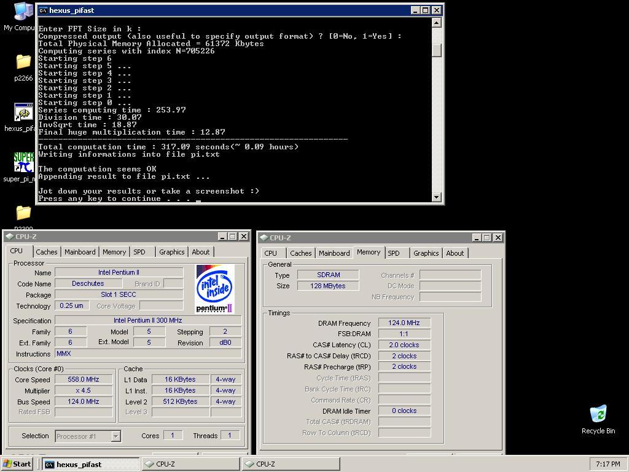Close the left CPU-Z window
This screenshot has height=472, width=629.
(x=243, y=237)
